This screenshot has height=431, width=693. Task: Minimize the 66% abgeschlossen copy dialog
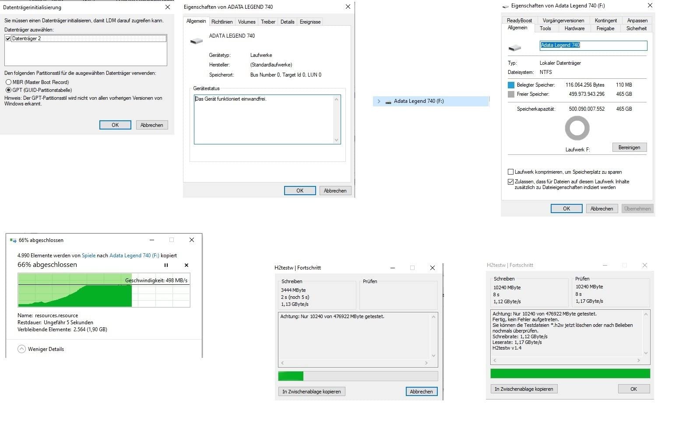point(152,240)
